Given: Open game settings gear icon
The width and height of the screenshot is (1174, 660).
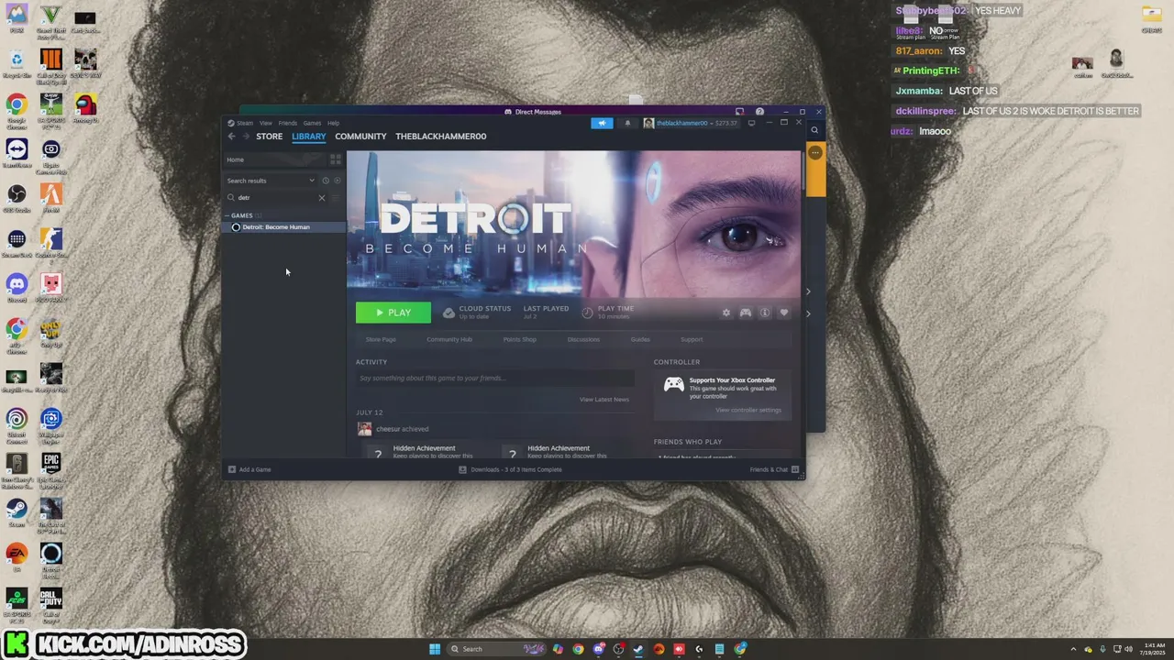Looking at the screenshot, I should [726, 313].
